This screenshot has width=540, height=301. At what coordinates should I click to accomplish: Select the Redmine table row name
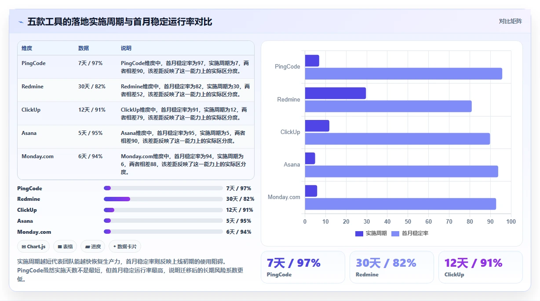click(x=33, y=87)
